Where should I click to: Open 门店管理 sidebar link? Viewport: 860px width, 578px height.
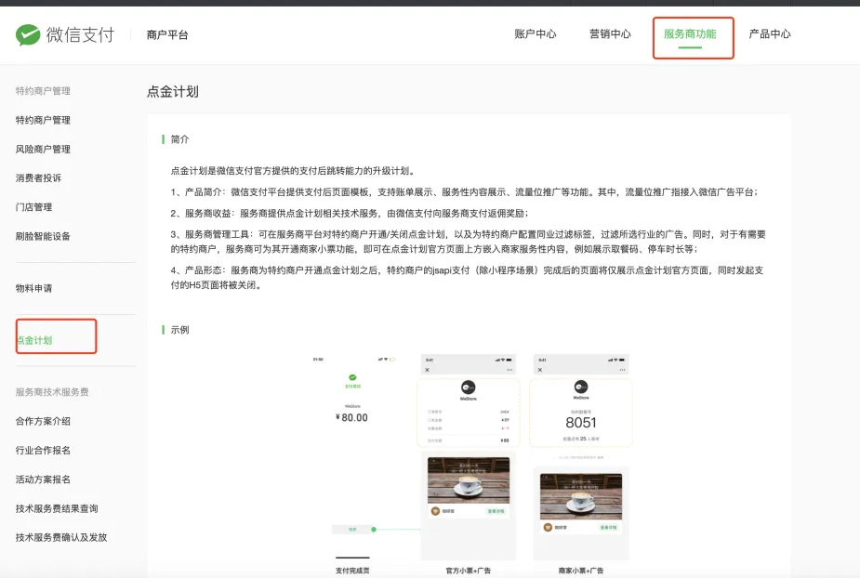(33, 206)
